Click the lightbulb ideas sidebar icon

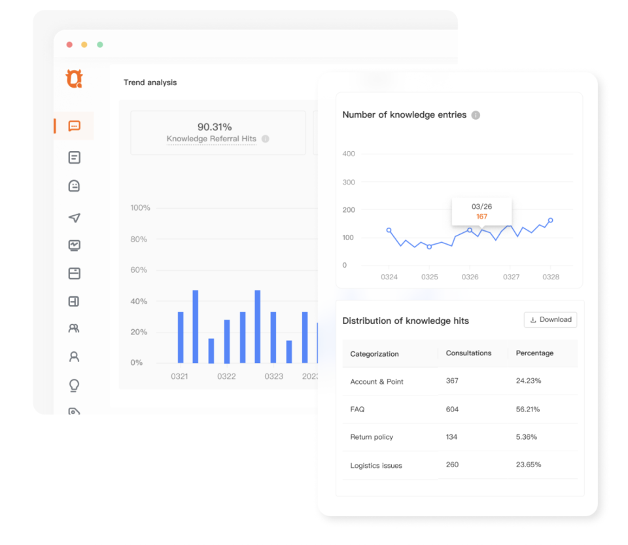pos(74,385)
